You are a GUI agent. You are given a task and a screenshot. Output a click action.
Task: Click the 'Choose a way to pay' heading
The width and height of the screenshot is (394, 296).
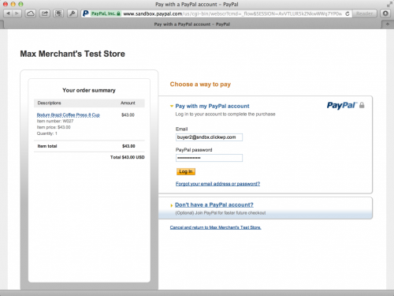click(200, 84)
